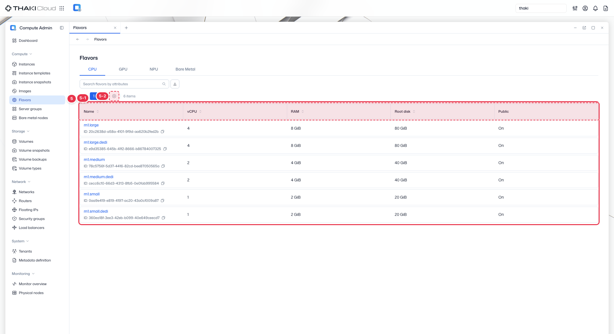This screenshot has height=334, width=614.
Task: Collapse the Storage section
Action: point(21,131)
